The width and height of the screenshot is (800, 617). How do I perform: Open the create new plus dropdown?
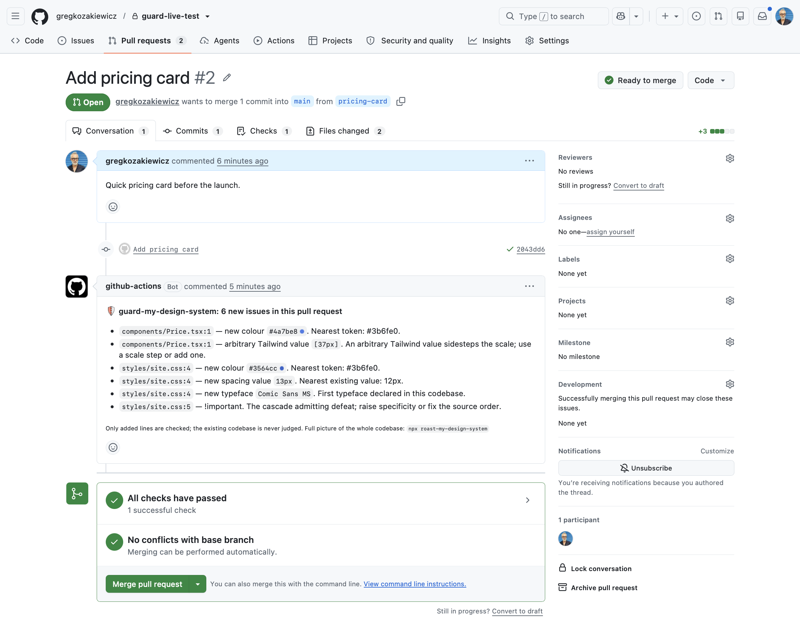(670, 16)
